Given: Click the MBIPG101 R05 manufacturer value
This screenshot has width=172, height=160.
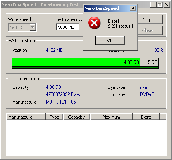Looking at the screenshot, I should click(x=61, y=102).
